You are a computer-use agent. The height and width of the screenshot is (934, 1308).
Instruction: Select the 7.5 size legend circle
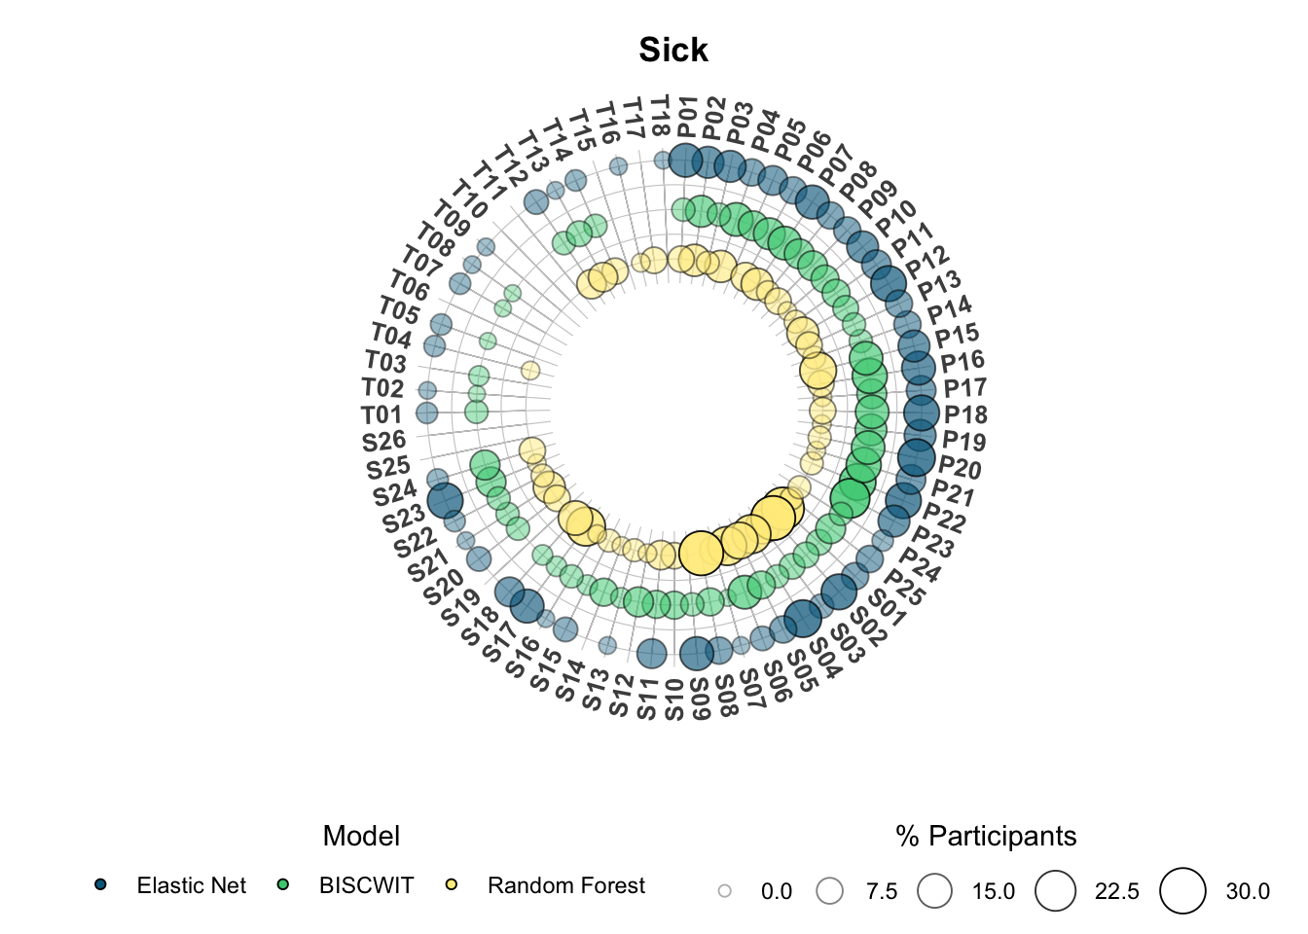click(x=830, y=891)
